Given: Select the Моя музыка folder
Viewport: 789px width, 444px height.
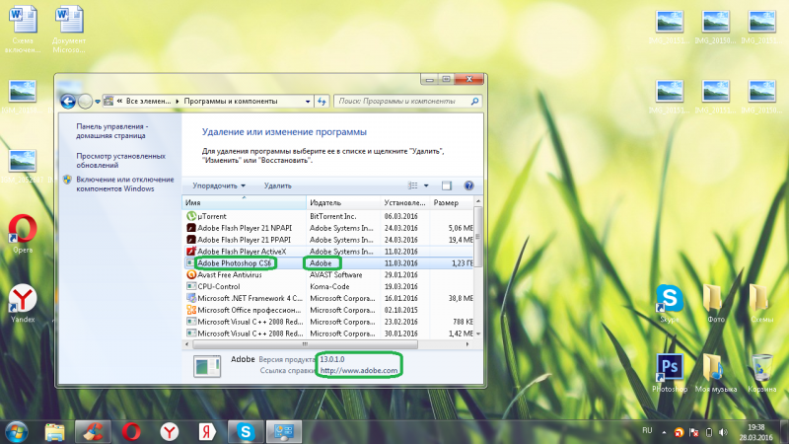Looking at the screenshot, I should (716, 373).
